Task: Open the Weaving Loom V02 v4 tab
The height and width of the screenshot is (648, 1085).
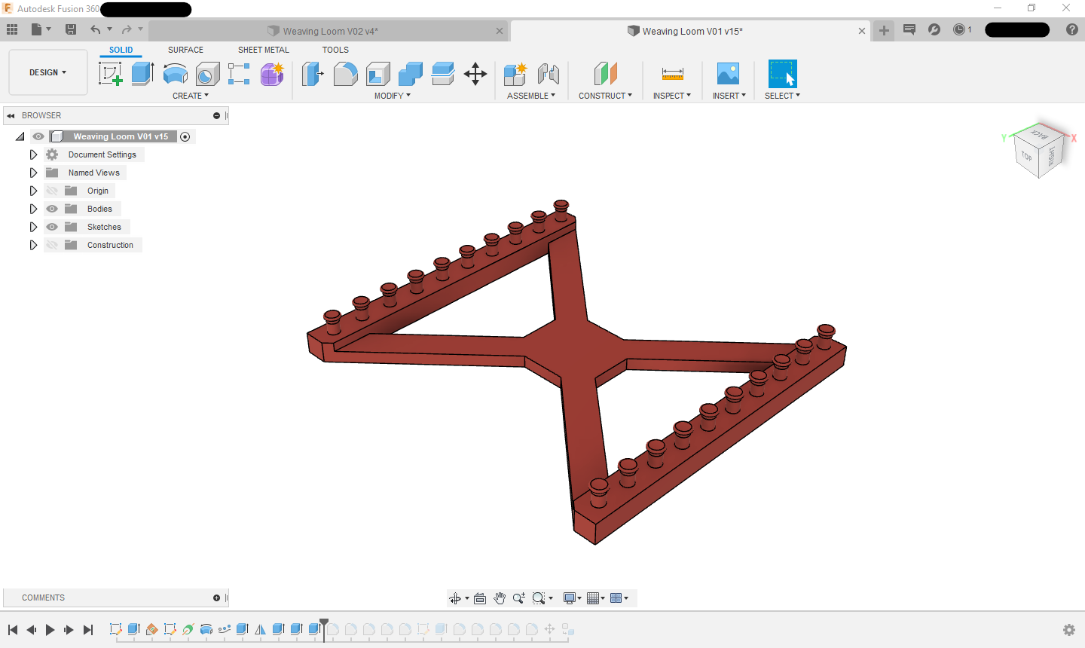Action: 329,31
